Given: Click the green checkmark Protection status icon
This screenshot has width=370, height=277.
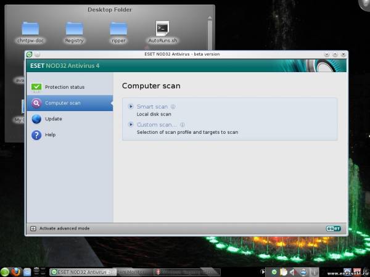Looking at the screenshot, I should point(36,87).
